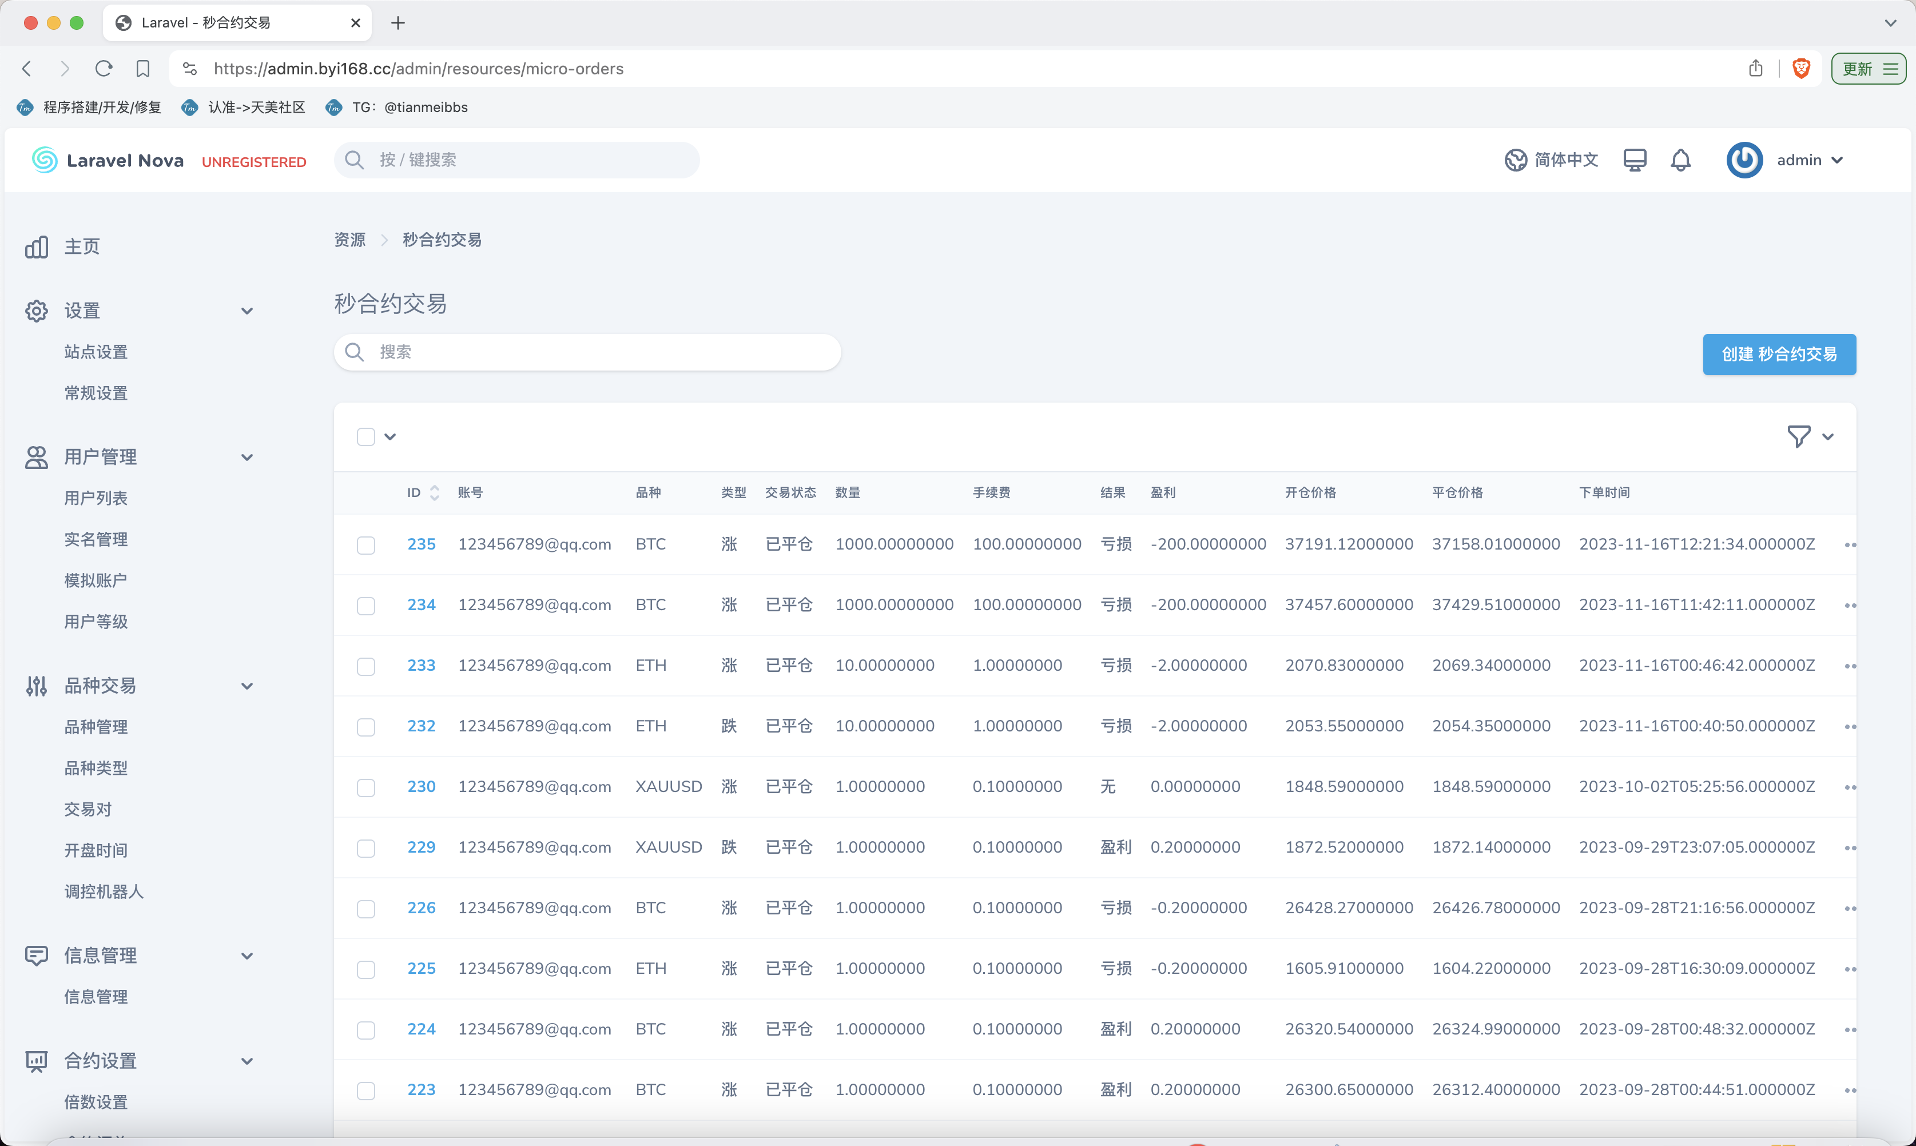Check the box for order 233

coord(366,666)
